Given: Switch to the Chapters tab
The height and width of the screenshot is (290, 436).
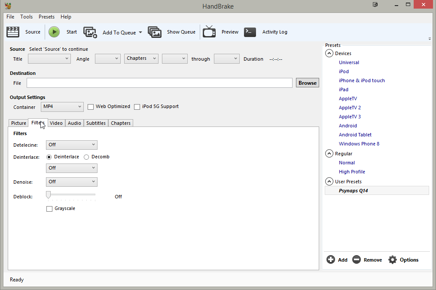Looking at the screenshot, I should click(121, 123).
